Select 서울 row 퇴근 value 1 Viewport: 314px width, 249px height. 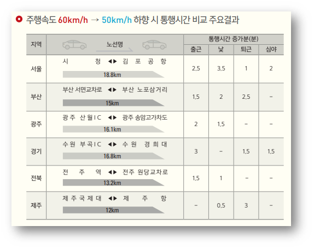click(246, 68)
